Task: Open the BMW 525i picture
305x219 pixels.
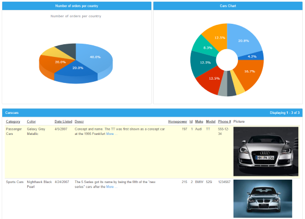Action: pyautogui.click(x=263, y=199)
